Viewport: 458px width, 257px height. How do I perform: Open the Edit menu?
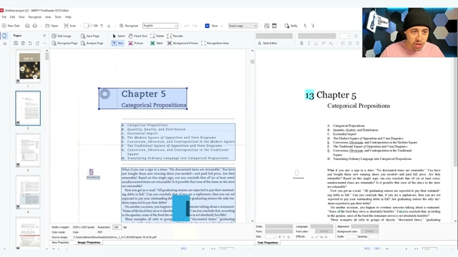coord(12,17)
